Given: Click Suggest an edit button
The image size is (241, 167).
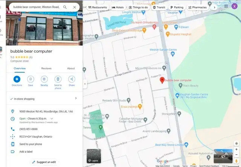Looking at the screenshot, I should (44, 162).
